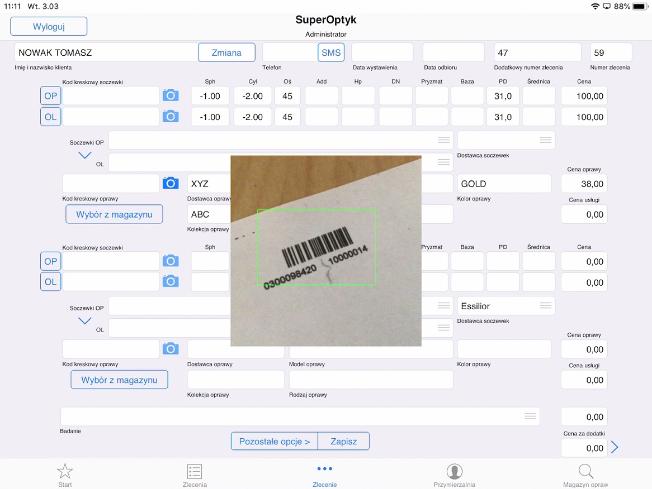This screenshot has width=652, height=489.
Task: Tap the battery indicator icon
Action: [640, 6]
